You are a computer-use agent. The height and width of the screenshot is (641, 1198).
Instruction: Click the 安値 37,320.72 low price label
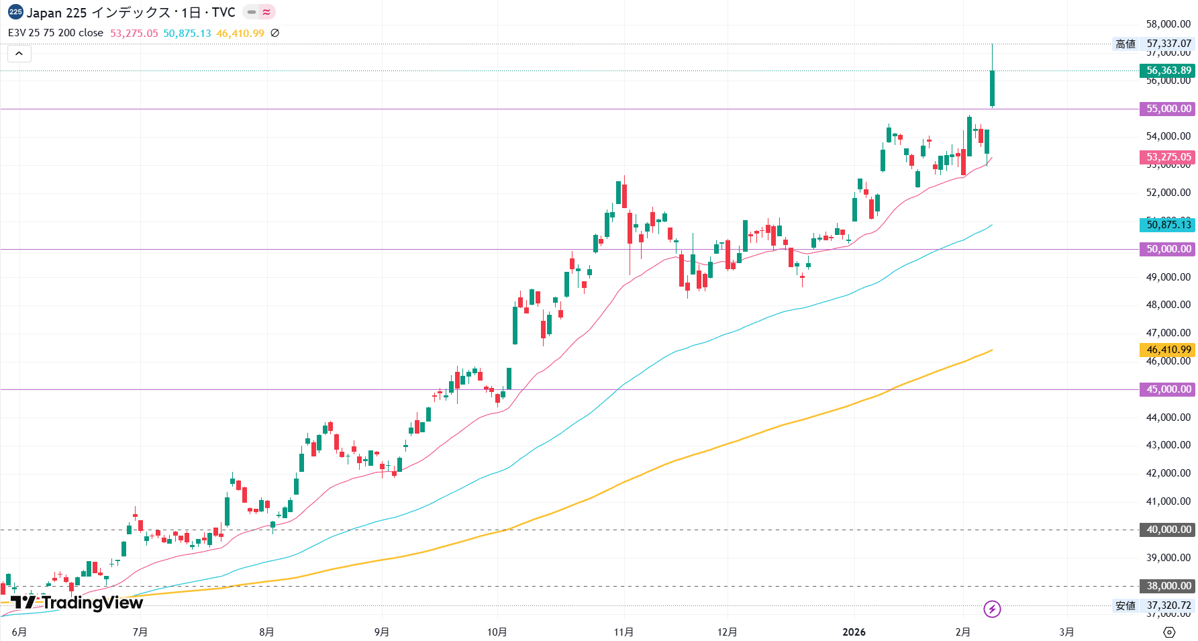pyautogui.click(x=1154, y=605)
